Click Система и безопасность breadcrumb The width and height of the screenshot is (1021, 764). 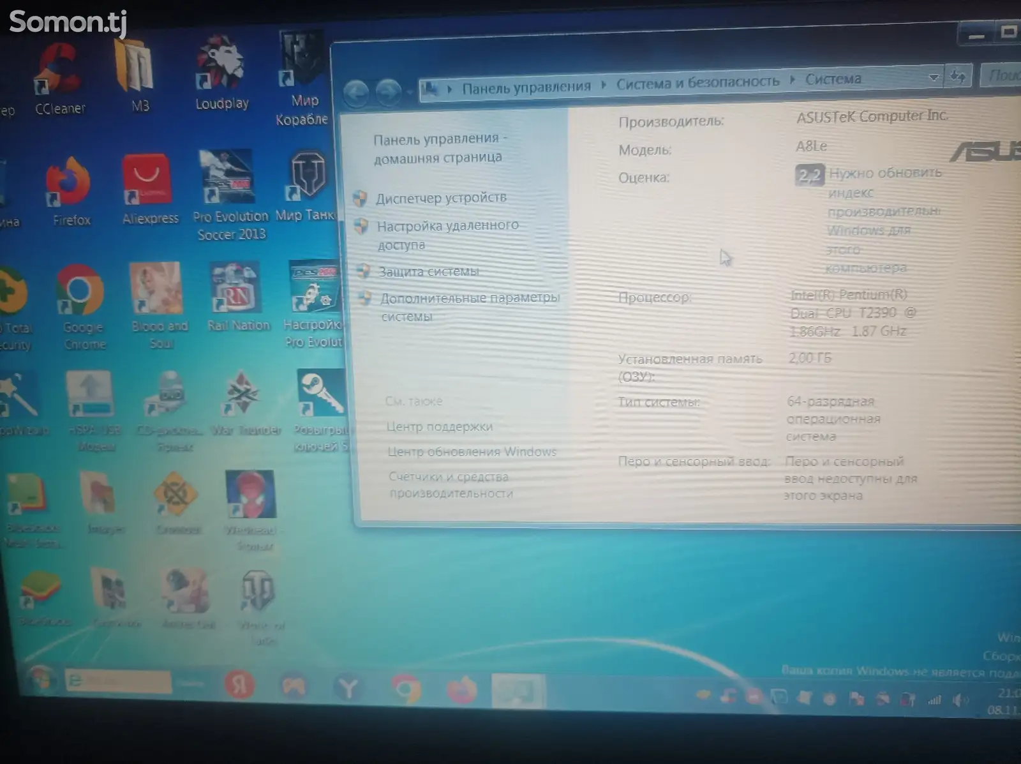pyautogui.click(x=697, y=82)
